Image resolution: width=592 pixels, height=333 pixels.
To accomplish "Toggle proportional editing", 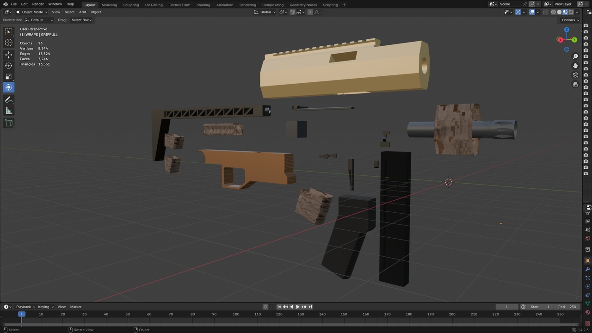I will 310,12.
